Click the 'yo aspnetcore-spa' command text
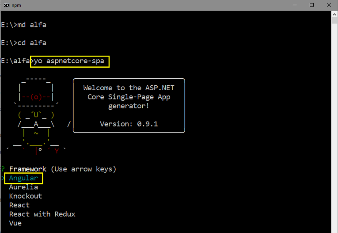 point(69,61)
